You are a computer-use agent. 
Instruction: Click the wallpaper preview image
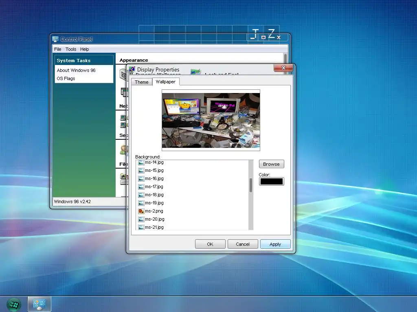[x=211, y=120]
